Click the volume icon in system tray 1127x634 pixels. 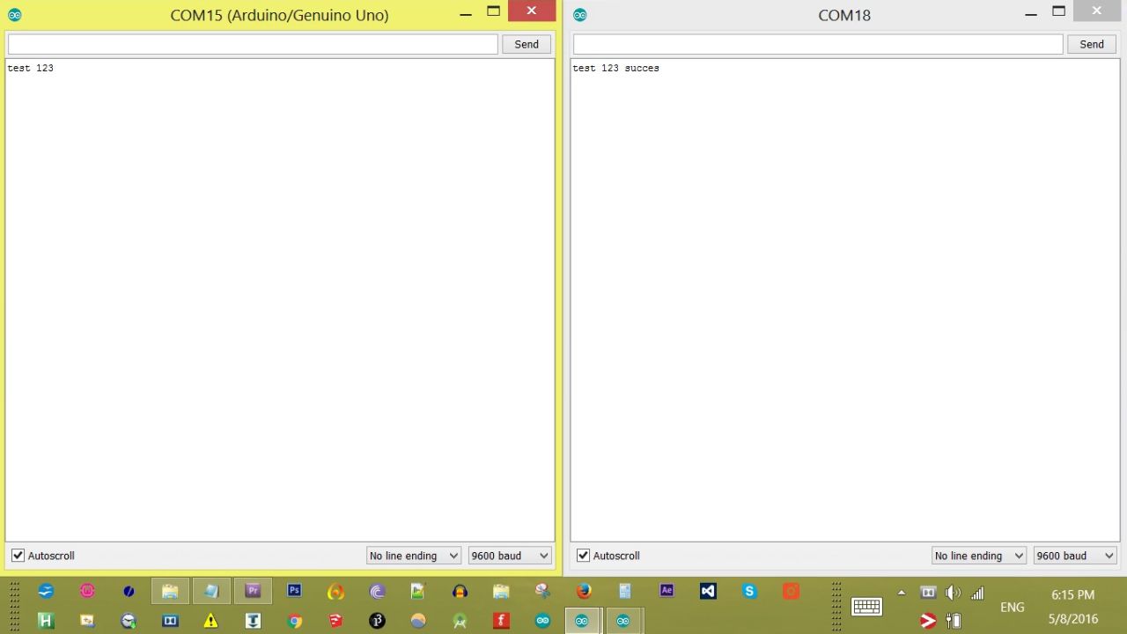tap(953, 593)
